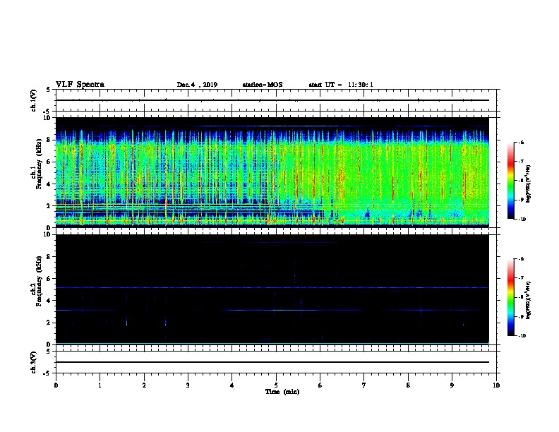559x432 pixels.
Task: Click the ch.1 spectrogram panel
Action: tap(272, 172)
